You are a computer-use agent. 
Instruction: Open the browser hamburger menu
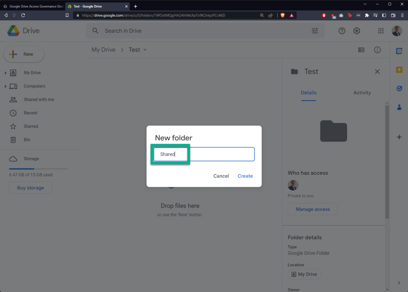point(402,16)
